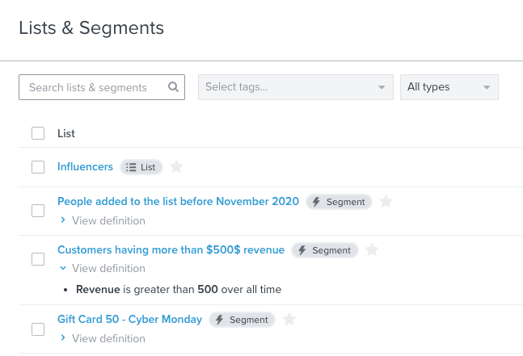Open the Select tags dropdown
This screenshot has height=356, width=523.
coord(295,87)
